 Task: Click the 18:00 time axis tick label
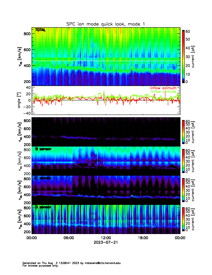(143, 238)
